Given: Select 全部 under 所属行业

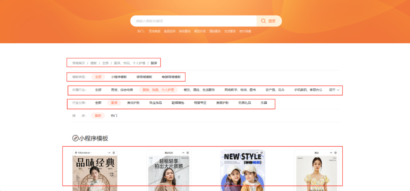Looking at the screenshot, I should 98,90.
